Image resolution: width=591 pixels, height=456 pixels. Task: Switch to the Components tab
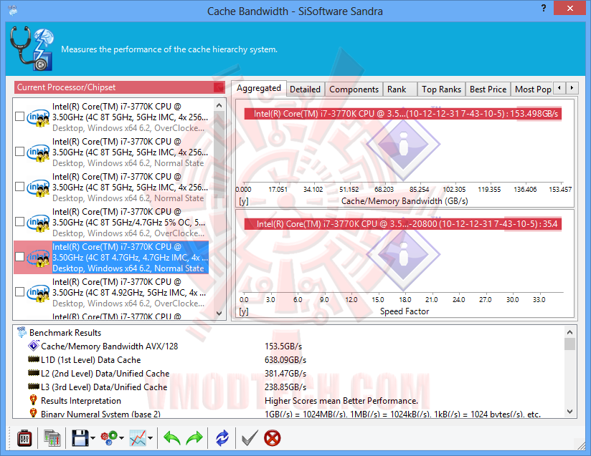(x=354, y=89)
